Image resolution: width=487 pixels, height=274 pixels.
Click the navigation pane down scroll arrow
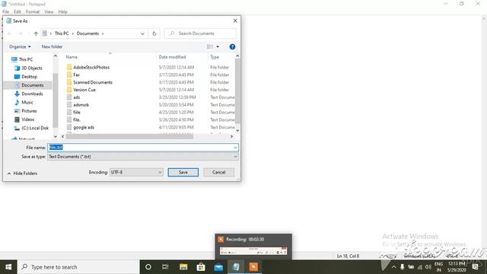(56, 136)
